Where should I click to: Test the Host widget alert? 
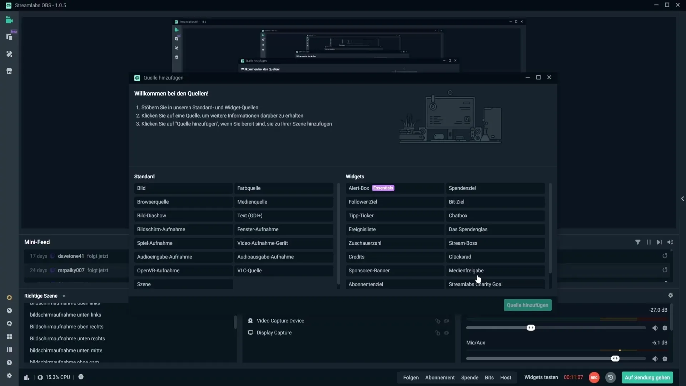[x=506, y=377]
